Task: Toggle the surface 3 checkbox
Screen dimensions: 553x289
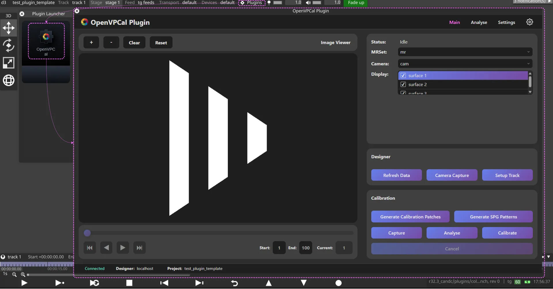Action: (403, 93)
